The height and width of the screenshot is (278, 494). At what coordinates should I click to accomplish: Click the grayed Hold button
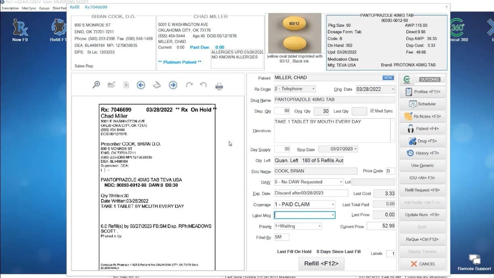(x=423, y=227)
